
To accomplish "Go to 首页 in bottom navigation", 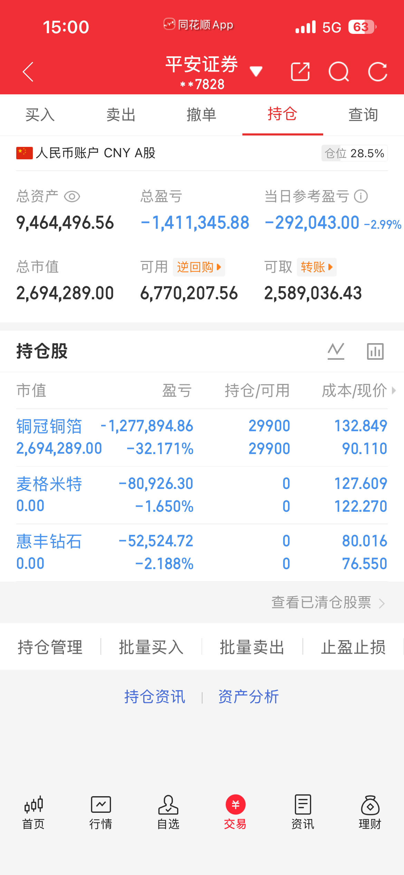I will (33, 813).
